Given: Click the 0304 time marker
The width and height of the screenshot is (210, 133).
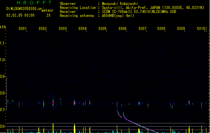Looking at the screenshot, I should click(82, 29).
